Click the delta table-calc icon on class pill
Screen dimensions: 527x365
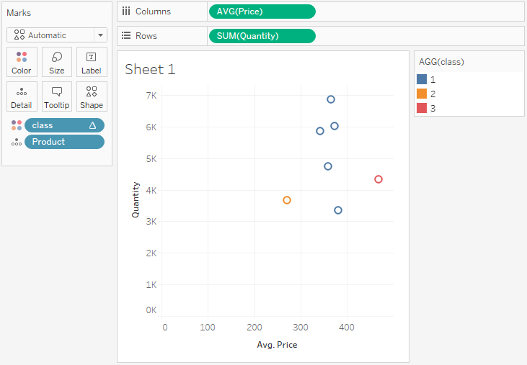pos(92,125)
